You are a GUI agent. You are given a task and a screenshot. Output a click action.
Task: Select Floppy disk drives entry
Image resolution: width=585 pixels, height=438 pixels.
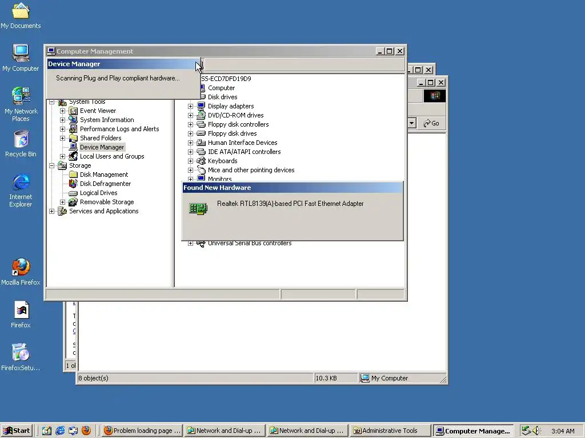click(232, 133)
